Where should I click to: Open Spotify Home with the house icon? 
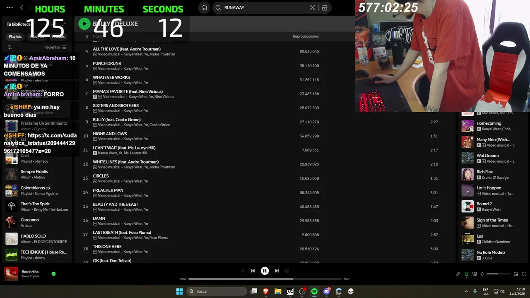[204, 8]
